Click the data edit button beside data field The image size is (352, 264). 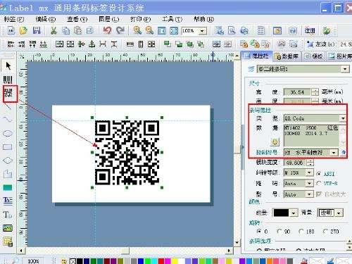pyautogui.click(x=275, y=142)
